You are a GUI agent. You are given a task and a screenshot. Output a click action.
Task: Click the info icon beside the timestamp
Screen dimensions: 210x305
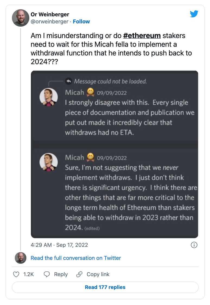[x=194, y=245]
